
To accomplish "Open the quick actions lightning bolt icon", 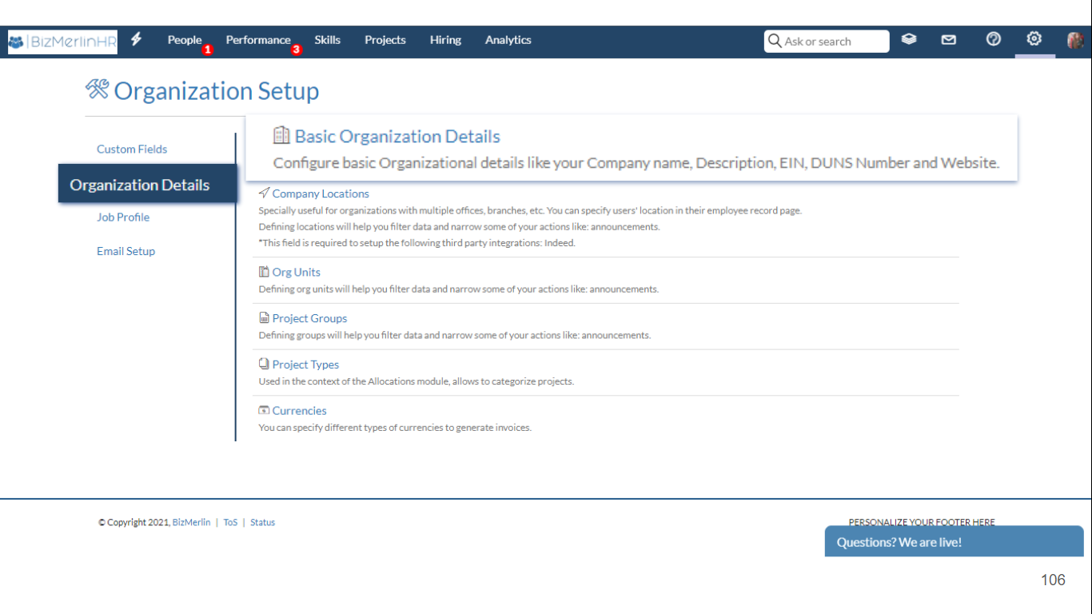I will (x=136, y=39).
